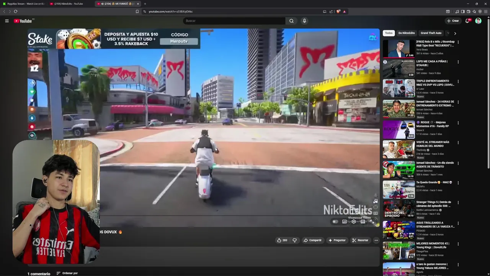Viewport: 490px width, 276px height.
Task: Click the Compartir share button
Action: click(x=312, y=240)
